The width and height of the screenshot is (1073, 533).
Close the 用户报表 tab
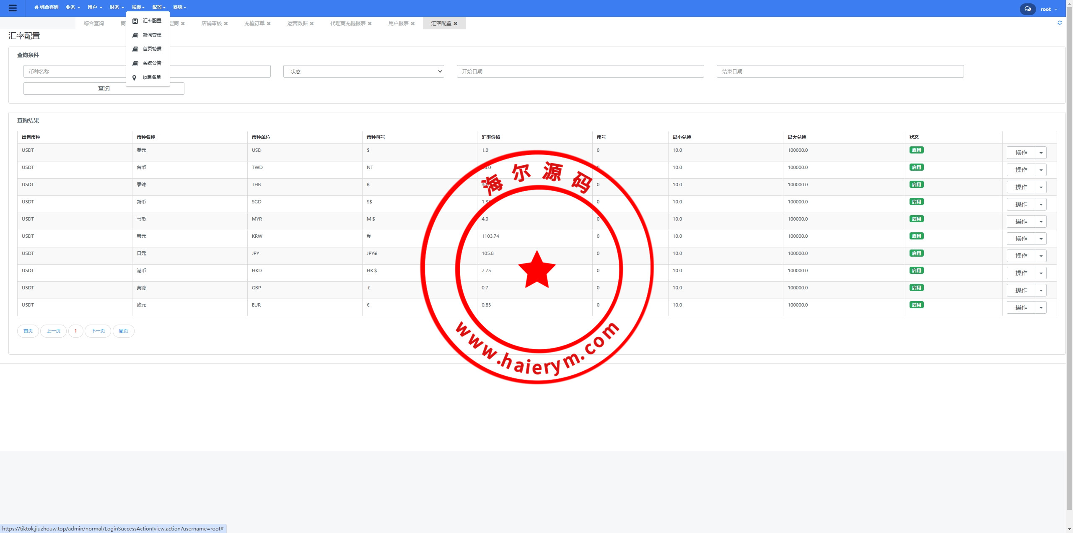413,23
